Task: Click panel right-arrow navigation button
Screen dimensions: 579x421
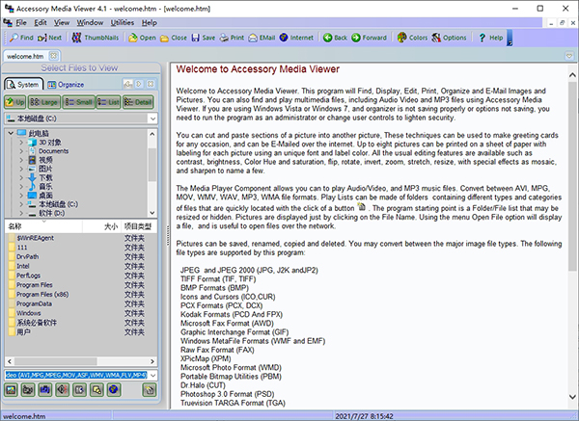Action: tap(139, 84)
